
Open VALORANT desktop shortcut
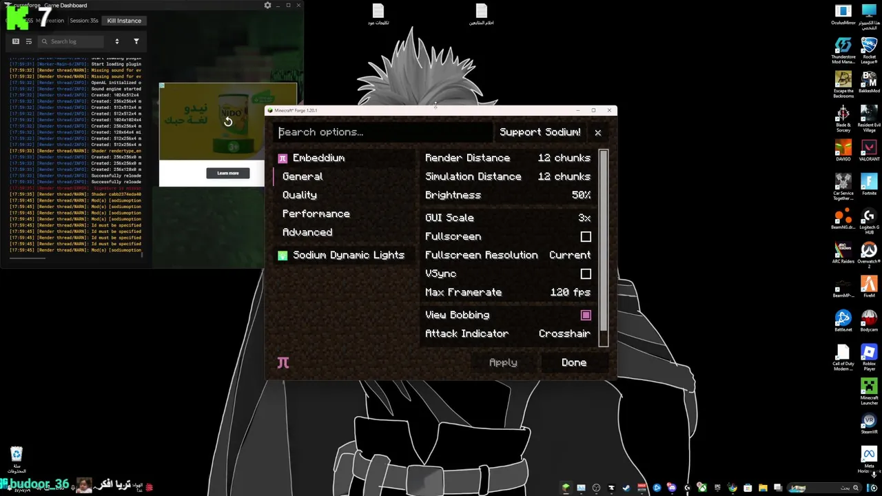pyautogui.click(x=869, y=151)
